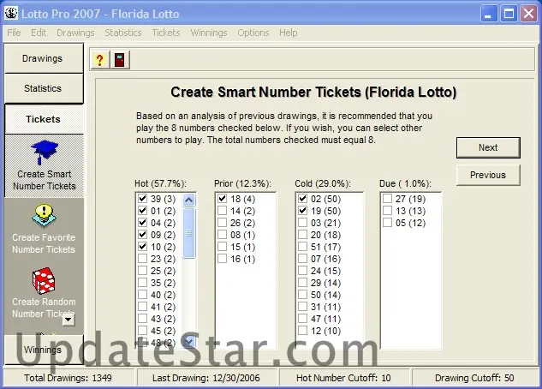Switch to Statistics sidebar section
The height and width of the screenshot is (389, 542).
click(44, 88)
